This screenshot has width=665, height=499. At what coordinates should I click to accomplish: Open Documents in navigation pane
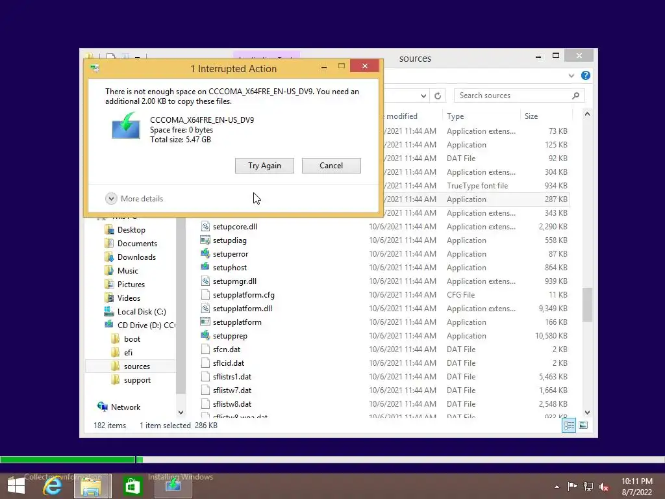[x=137, y=244]
